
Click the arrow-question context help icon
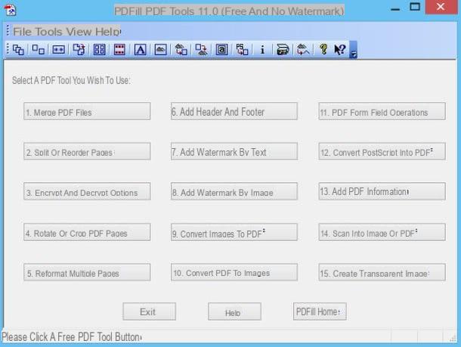tap(340, 49)
